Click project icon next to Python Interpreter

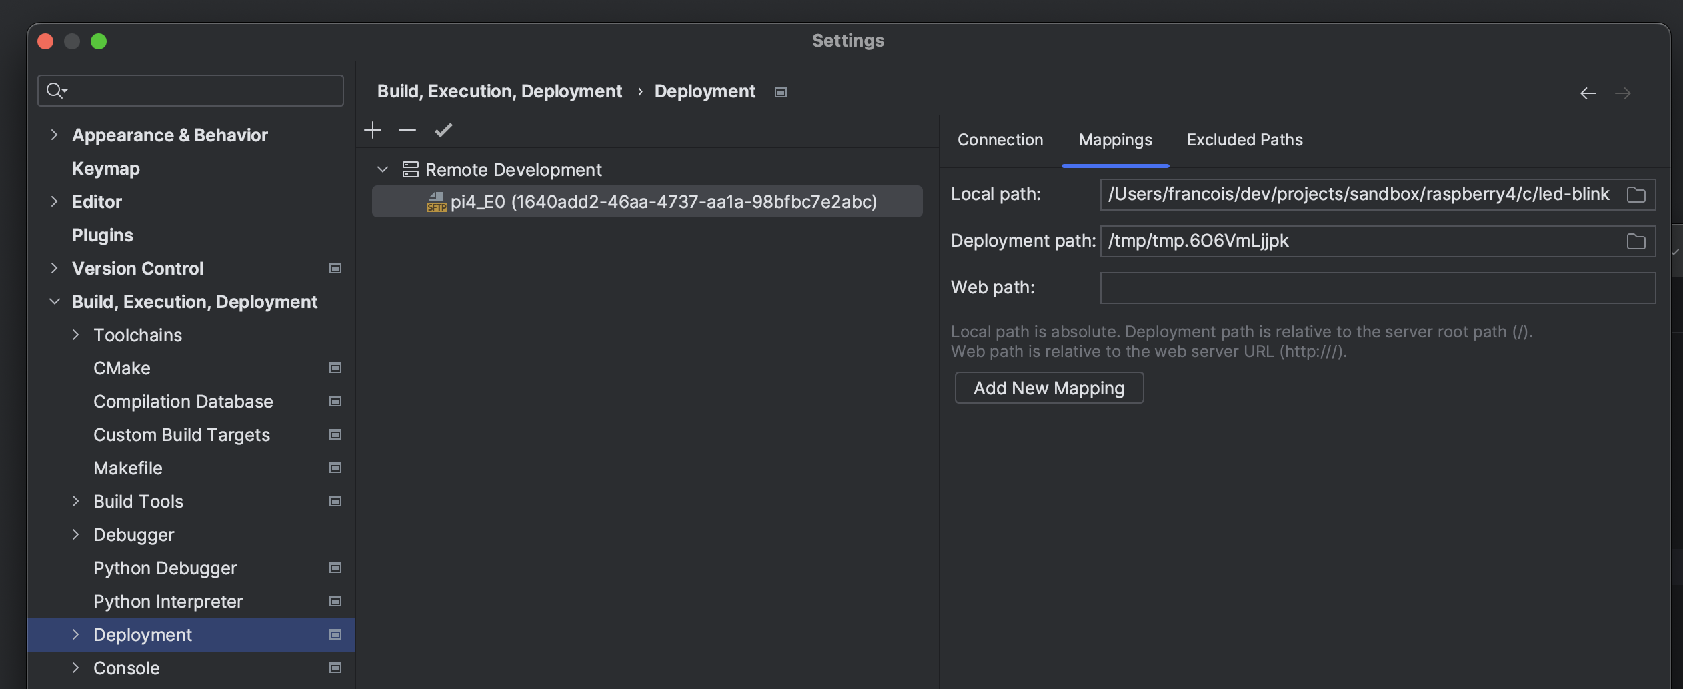tap(335, 601)
